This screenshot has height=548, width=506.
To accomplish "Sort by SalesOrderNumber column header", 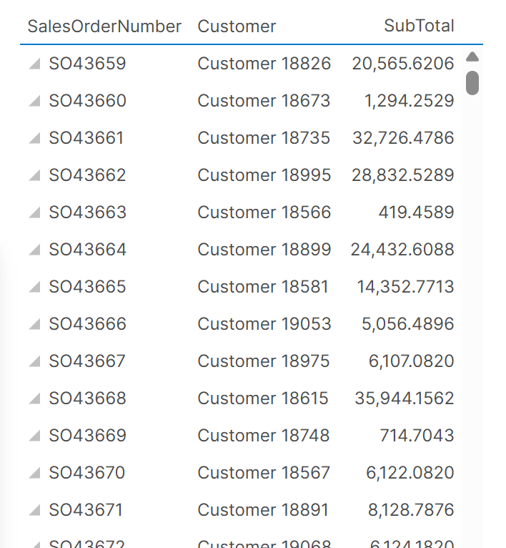I will tap(104, 26).
